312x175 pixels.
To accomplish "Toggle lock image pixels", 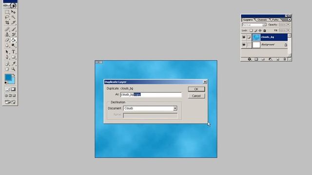I will click(255, 30).
